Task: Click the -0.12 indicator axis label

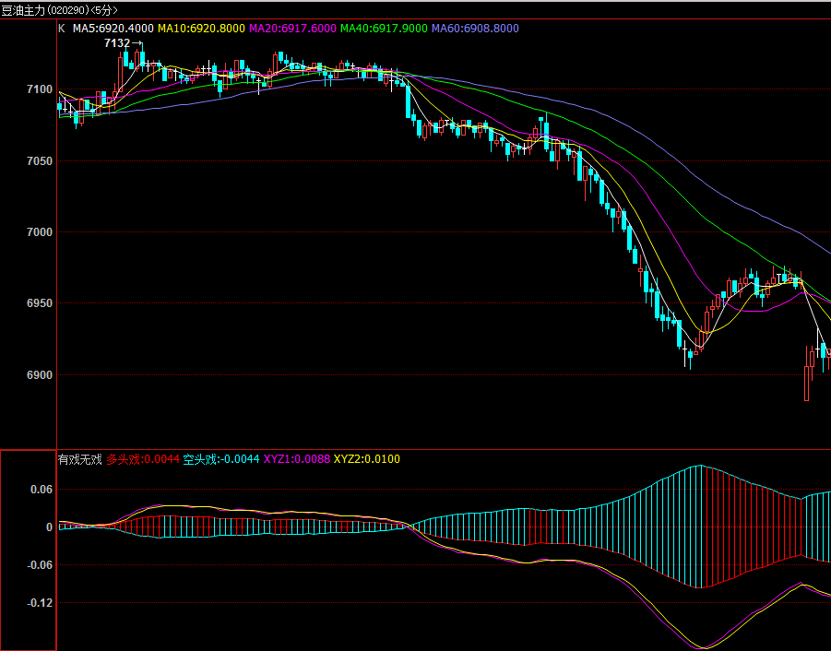Action: 40,603
